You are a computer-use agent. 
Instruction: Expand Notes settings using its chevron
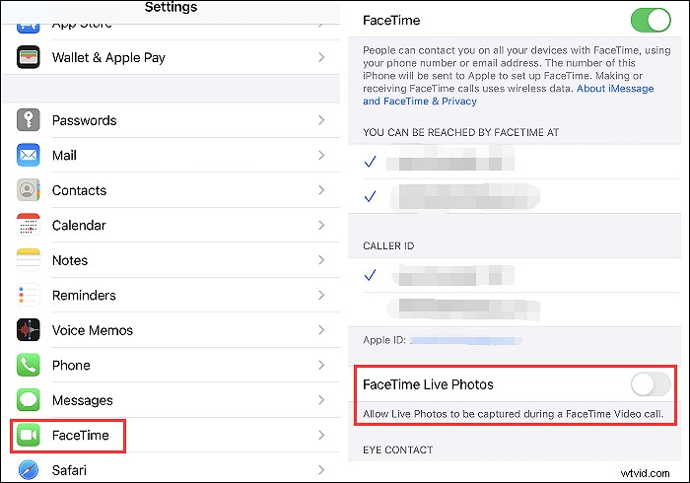point(321,260)
